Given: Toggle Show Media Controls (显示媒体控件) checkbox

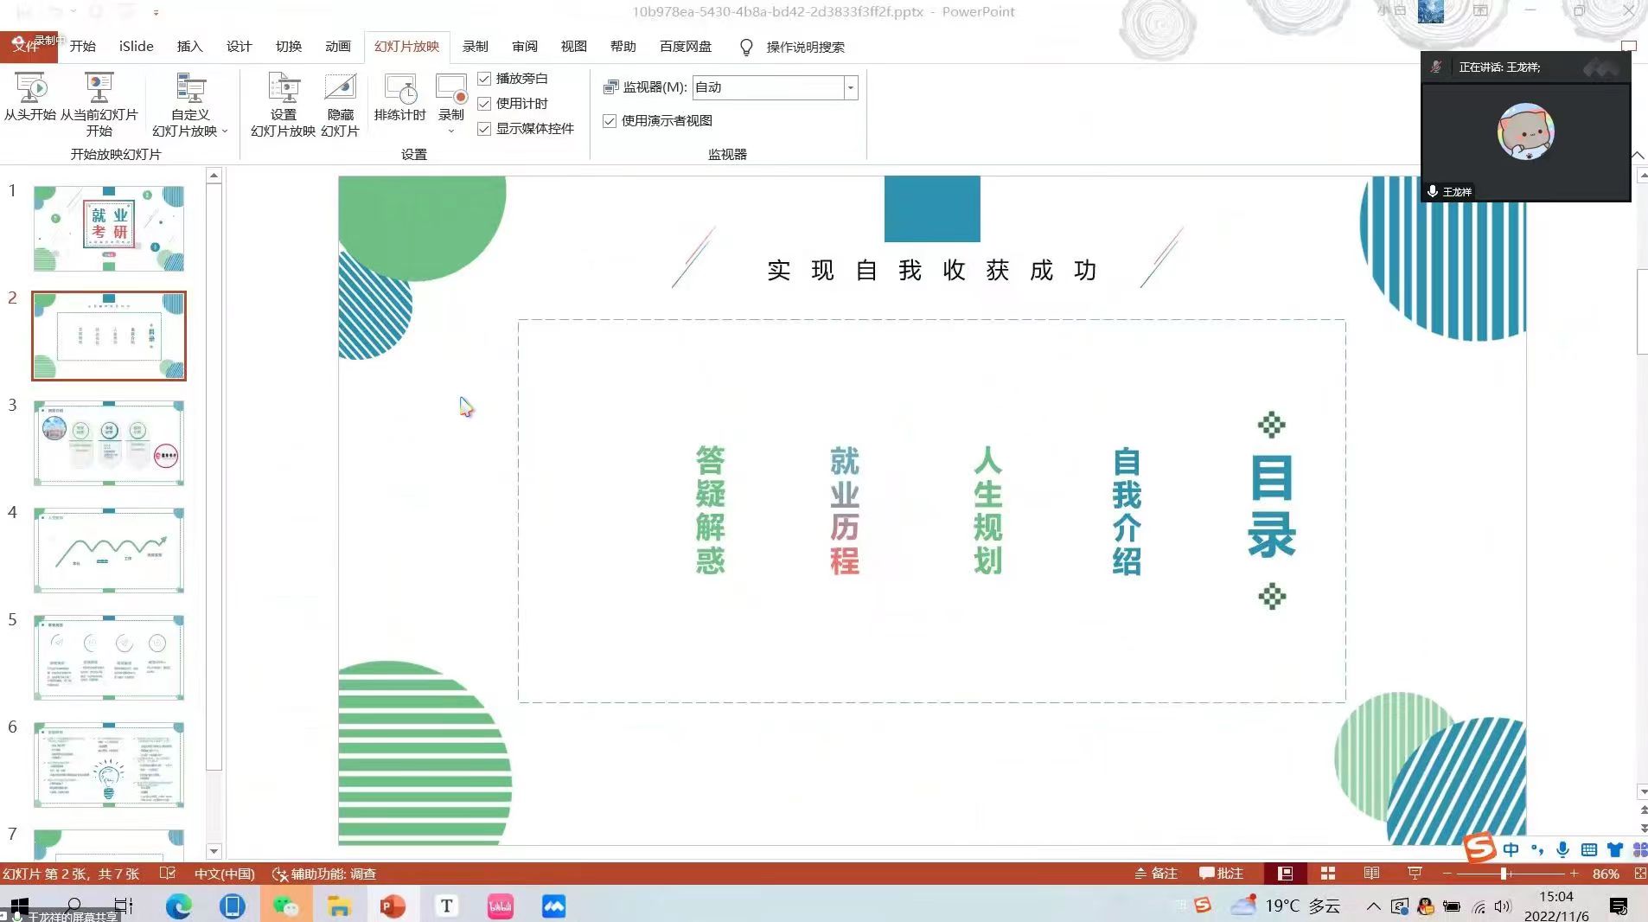Looking at the screenshot, I should click(x=484, y=129).
